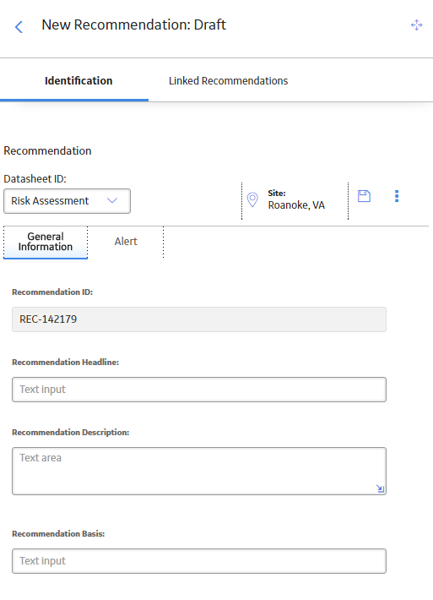
Task: Open the Linked Recommendations tab
Action: (x=228, y=81)
